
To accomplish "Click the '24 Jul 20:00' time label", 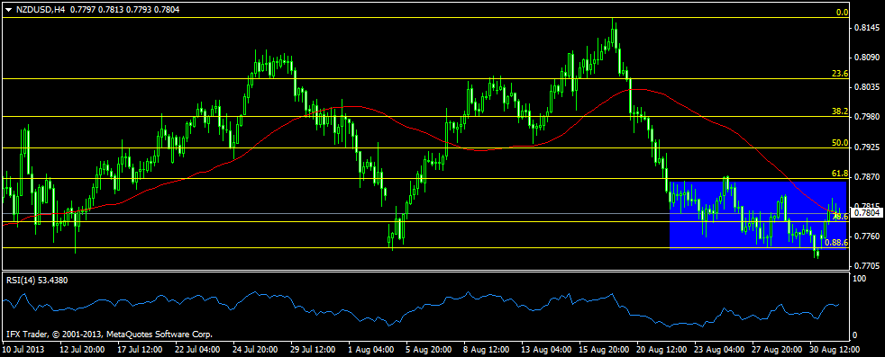I will 254,349.
